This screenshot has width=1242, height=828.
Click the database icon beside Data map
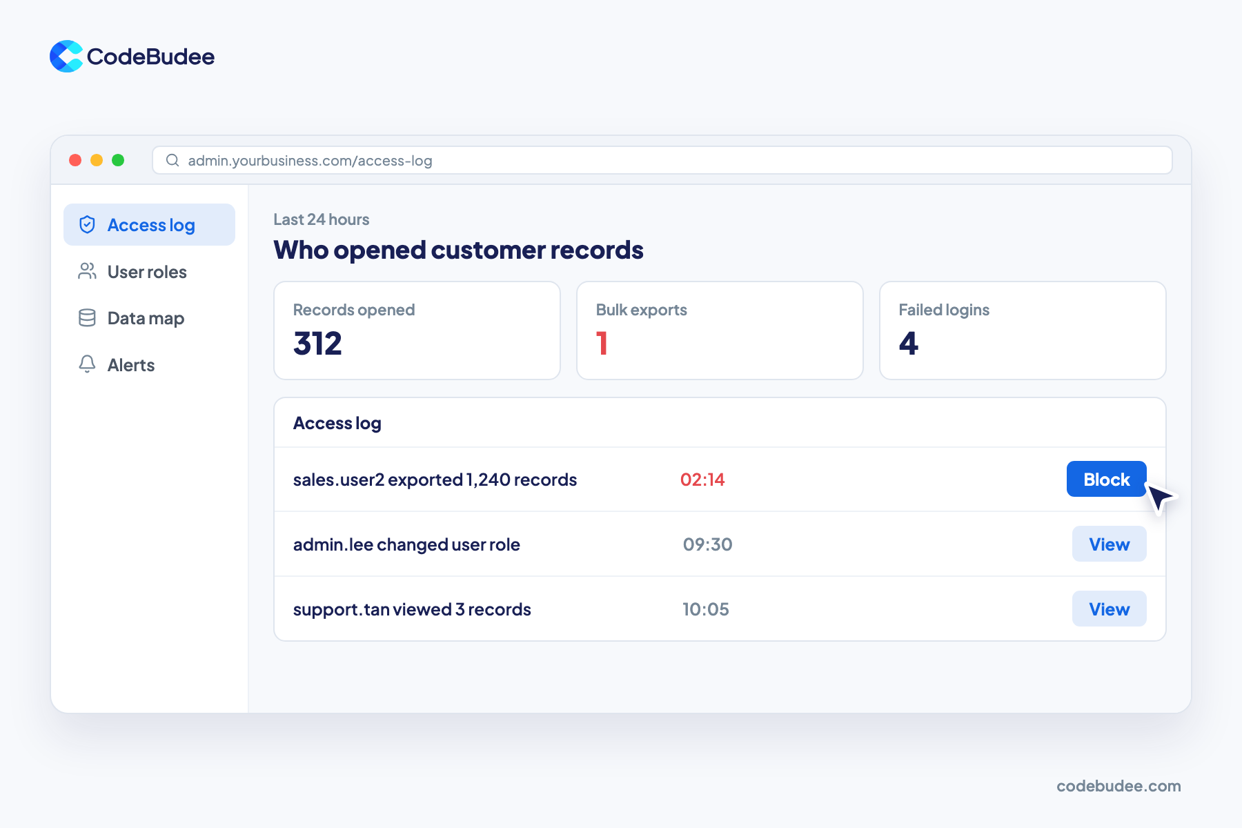point(87,317)
